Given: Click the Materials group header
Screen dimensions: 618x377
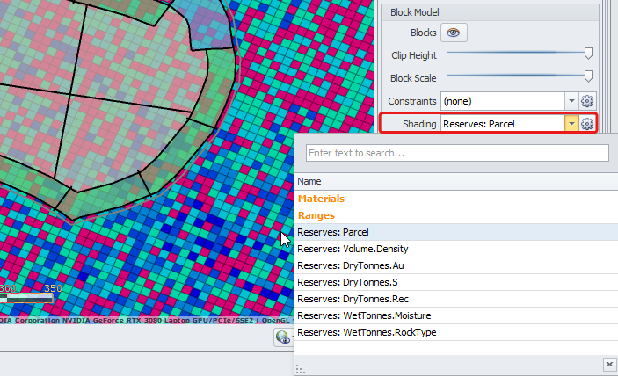Looking at the screenshot, I should pyautogui.click(x=321, y=199).
